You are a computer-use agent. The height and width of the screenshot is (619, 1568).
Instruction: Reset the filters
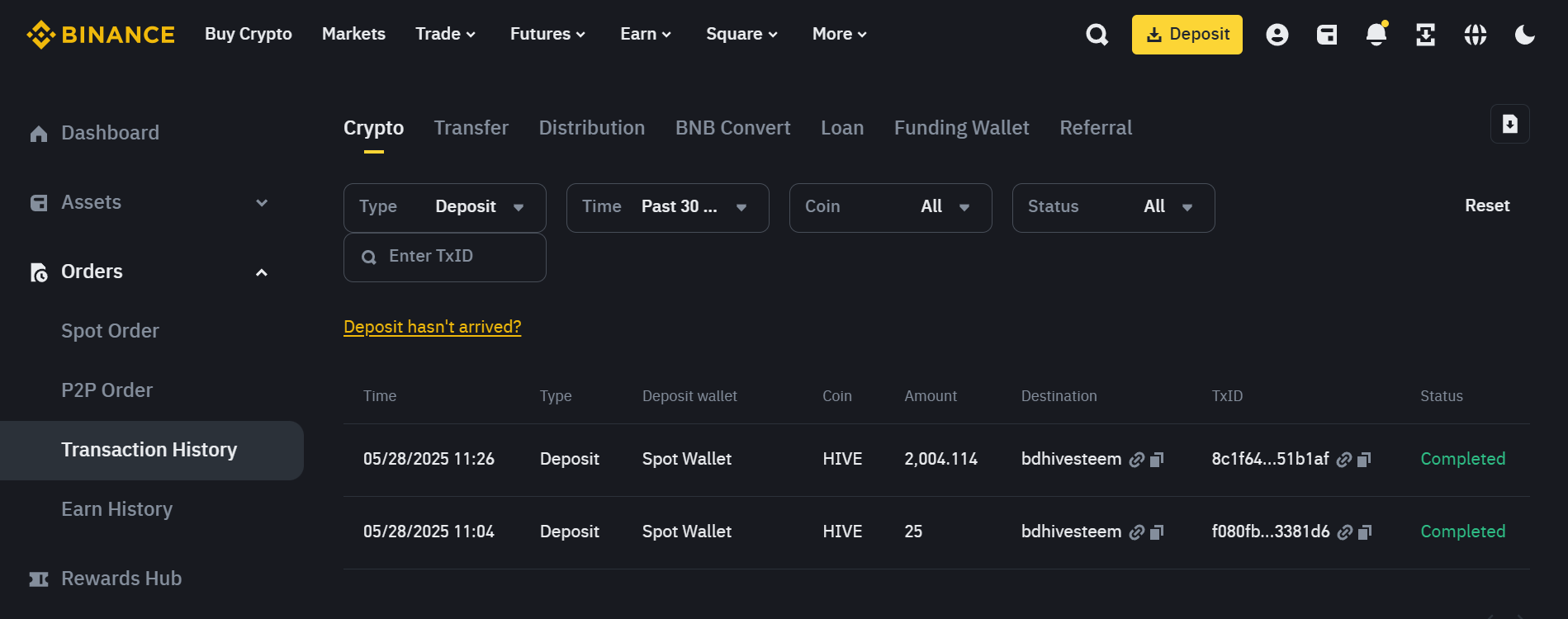click(1487, 206)
